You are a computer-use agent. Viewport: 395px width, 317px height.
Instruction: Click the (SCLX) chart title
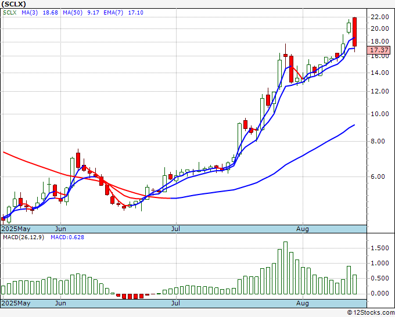(13, 4)
